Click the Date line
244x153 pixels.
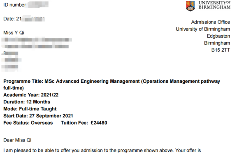click(x=24, y=18)
